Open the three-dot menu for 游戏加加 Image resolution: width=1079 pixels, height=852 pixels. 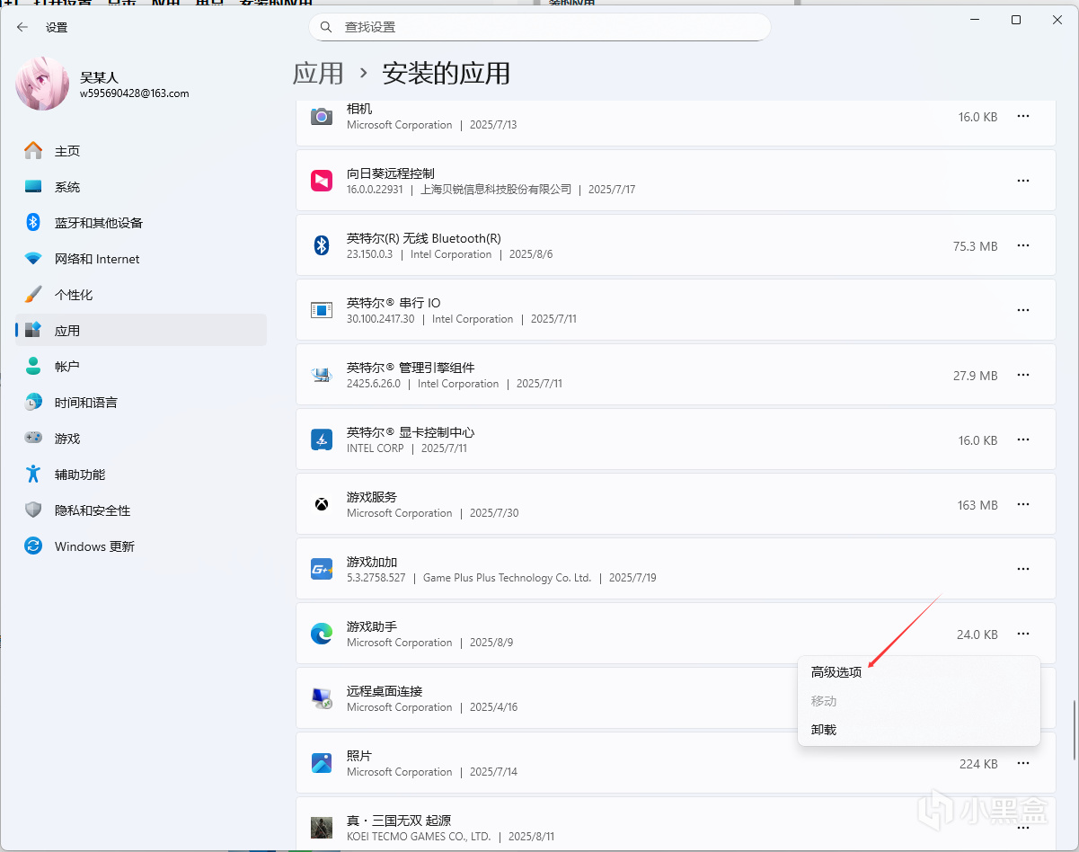(1022, 569)
